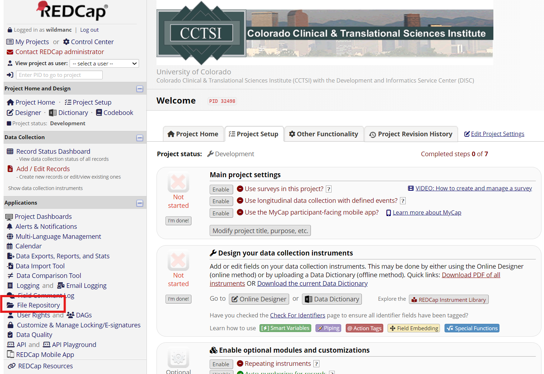Open the View project as user dropdown
The width and height of the screenshot is (544, 374).
point(104,64)
